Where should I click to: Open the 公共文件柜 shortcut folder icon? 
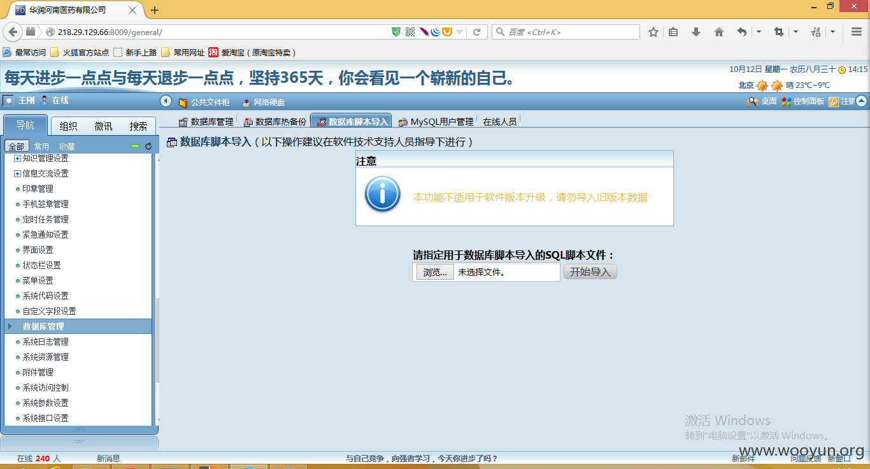click(183, 102)
